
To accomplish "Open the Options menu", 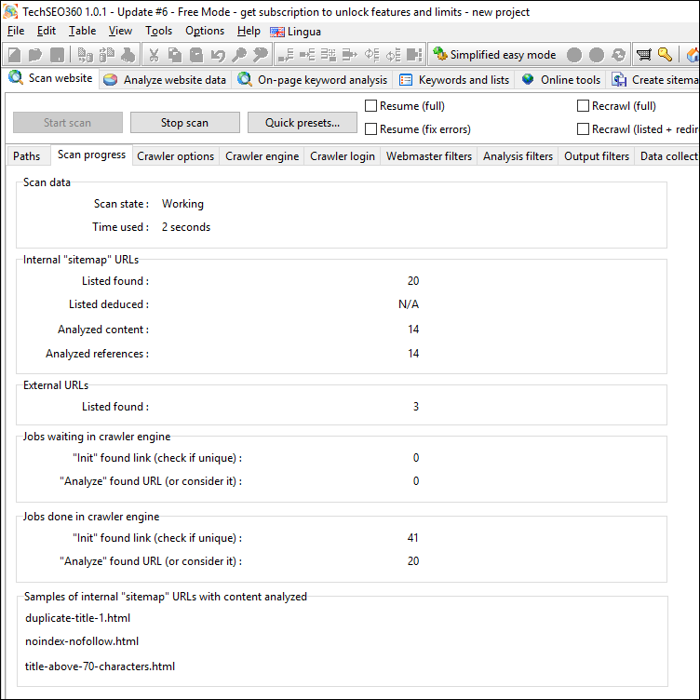I will point(205,31).
